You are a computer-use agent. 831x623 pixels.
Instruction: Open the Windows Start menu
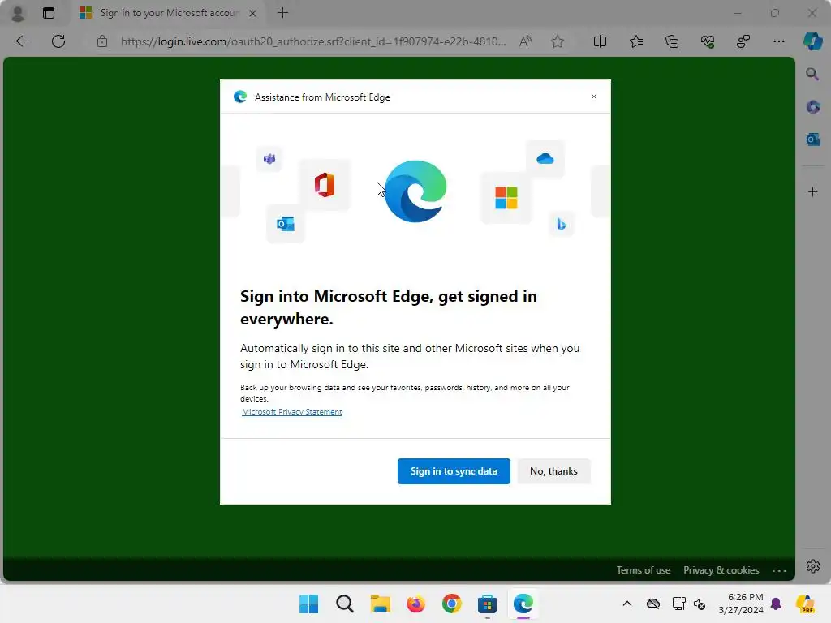click(x=308, y=604)
